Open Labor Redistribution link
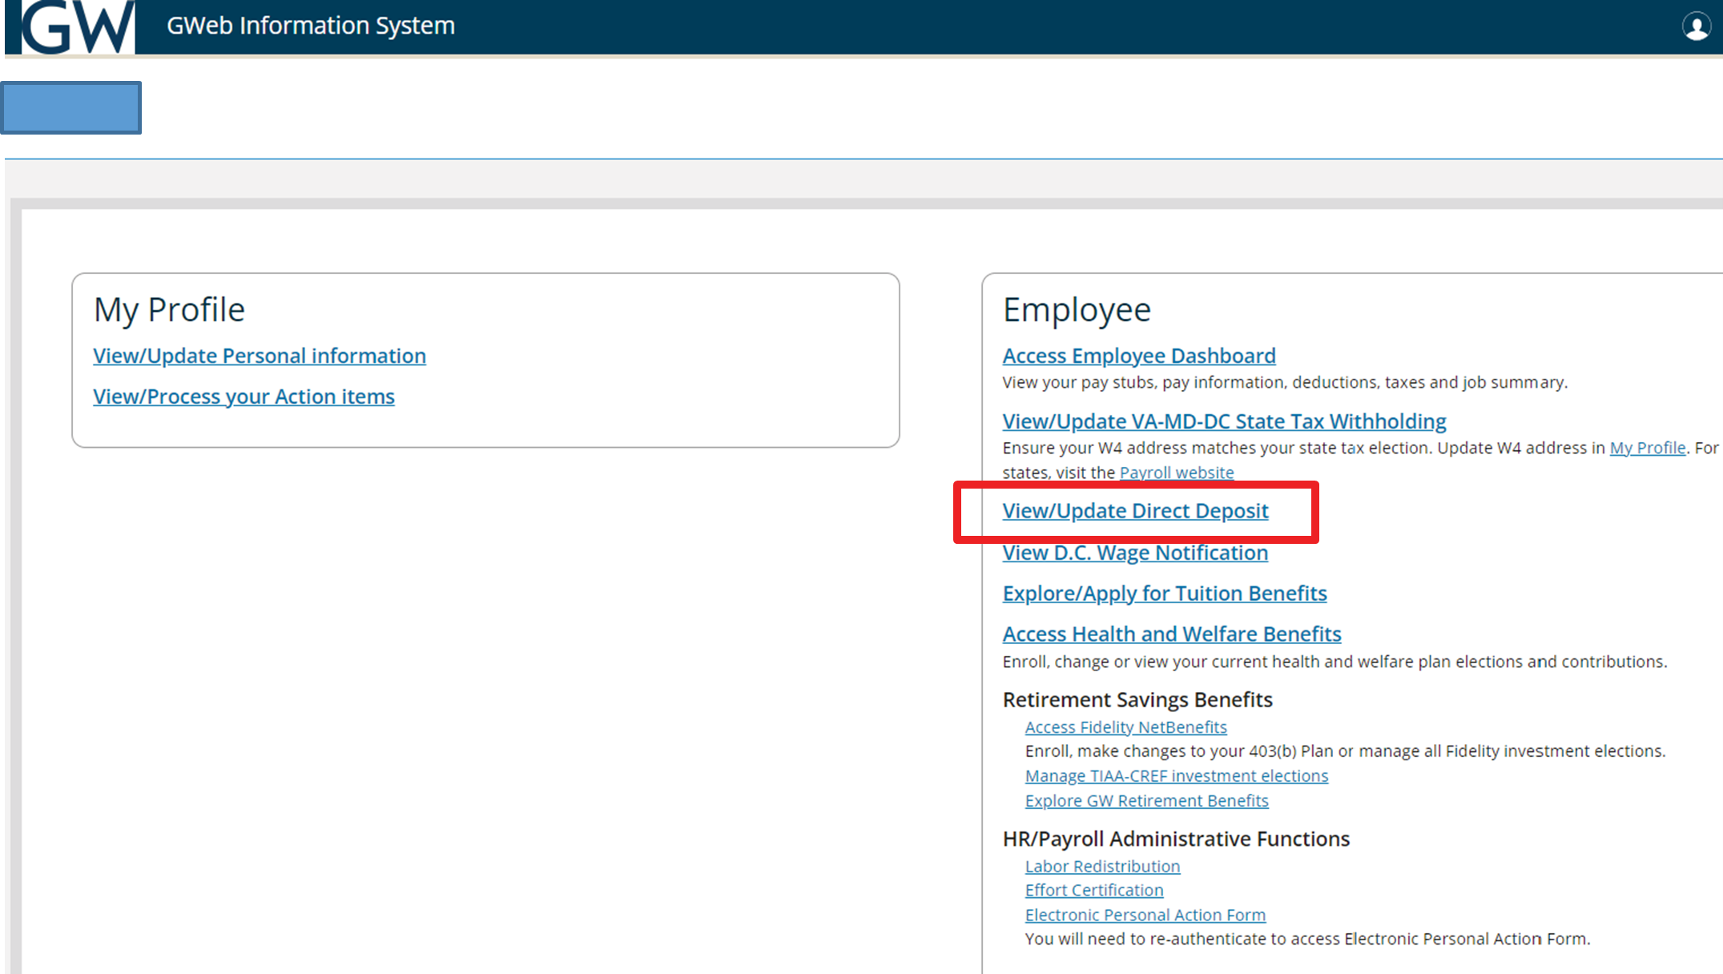 (x=1102, y=867)
